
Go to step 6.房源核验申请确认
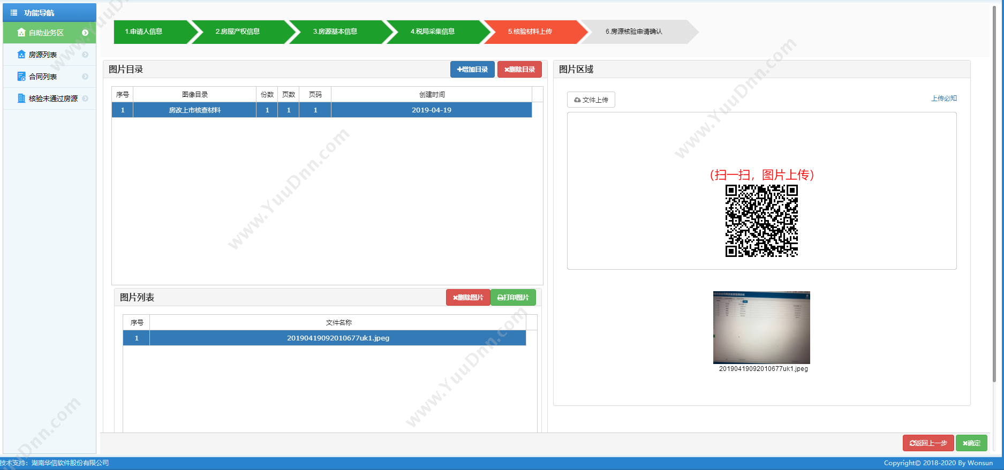(639, 32)
